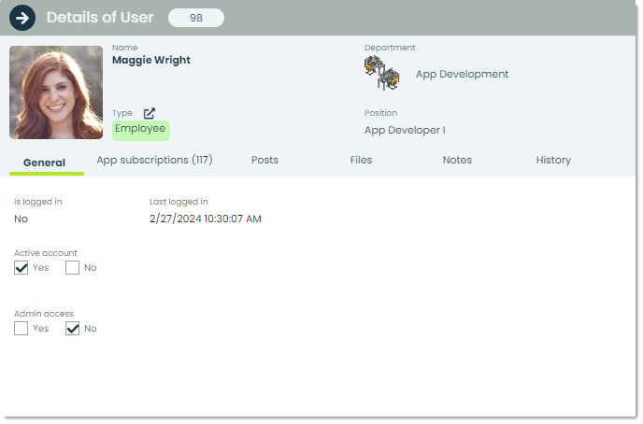The height and width of the screenshot is (424, 643).
Task: Select the Maggie Wright name text
Action: [x=151, y=60]
